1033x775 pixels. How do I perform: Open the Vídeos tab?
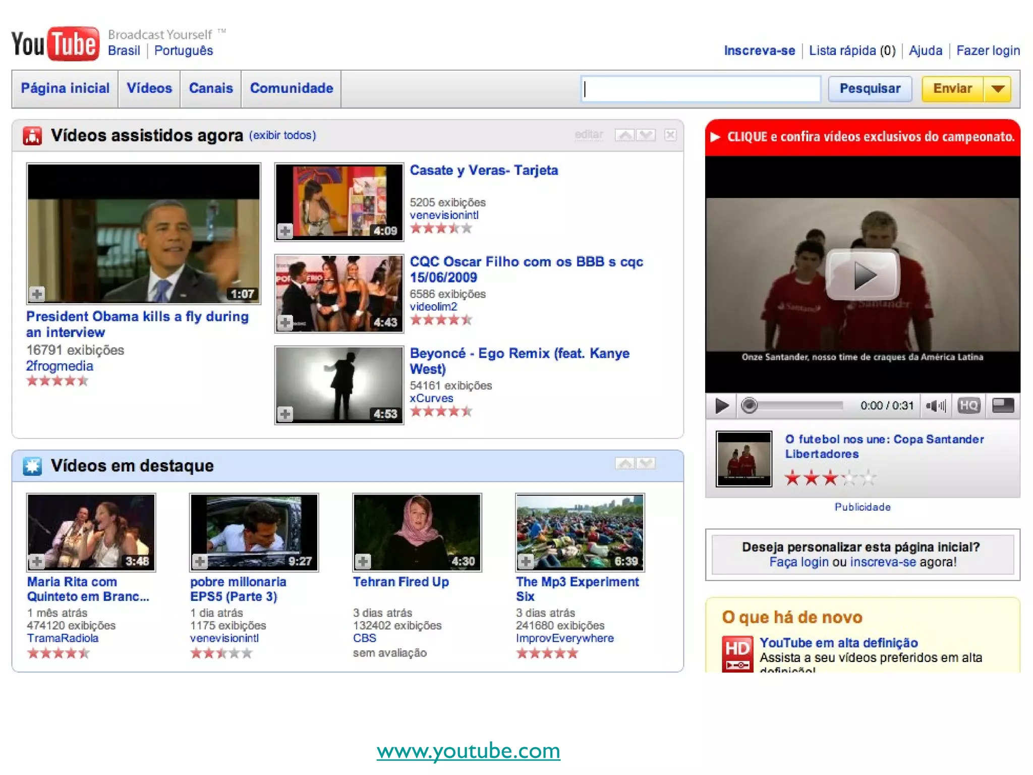click(x=149, y=89)
